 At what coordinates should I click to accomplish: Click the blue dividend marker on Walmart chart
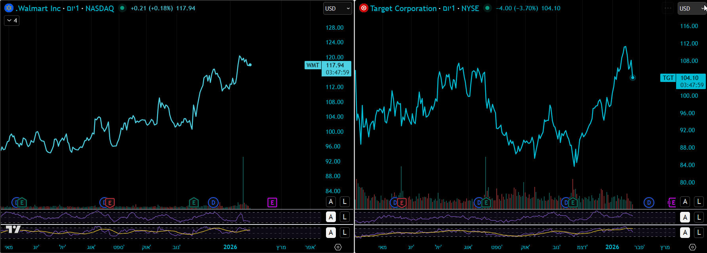[213, 203]
